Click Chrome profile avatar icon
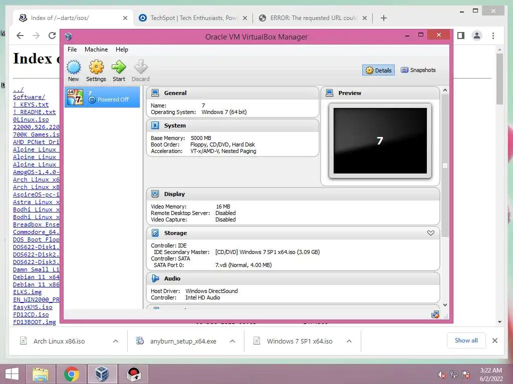 point(477,35)
